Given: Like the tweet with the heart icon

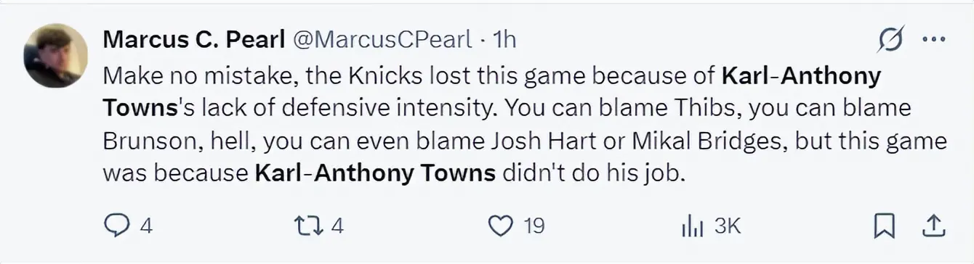Looking at the screenshot, I should coord(499,227).
